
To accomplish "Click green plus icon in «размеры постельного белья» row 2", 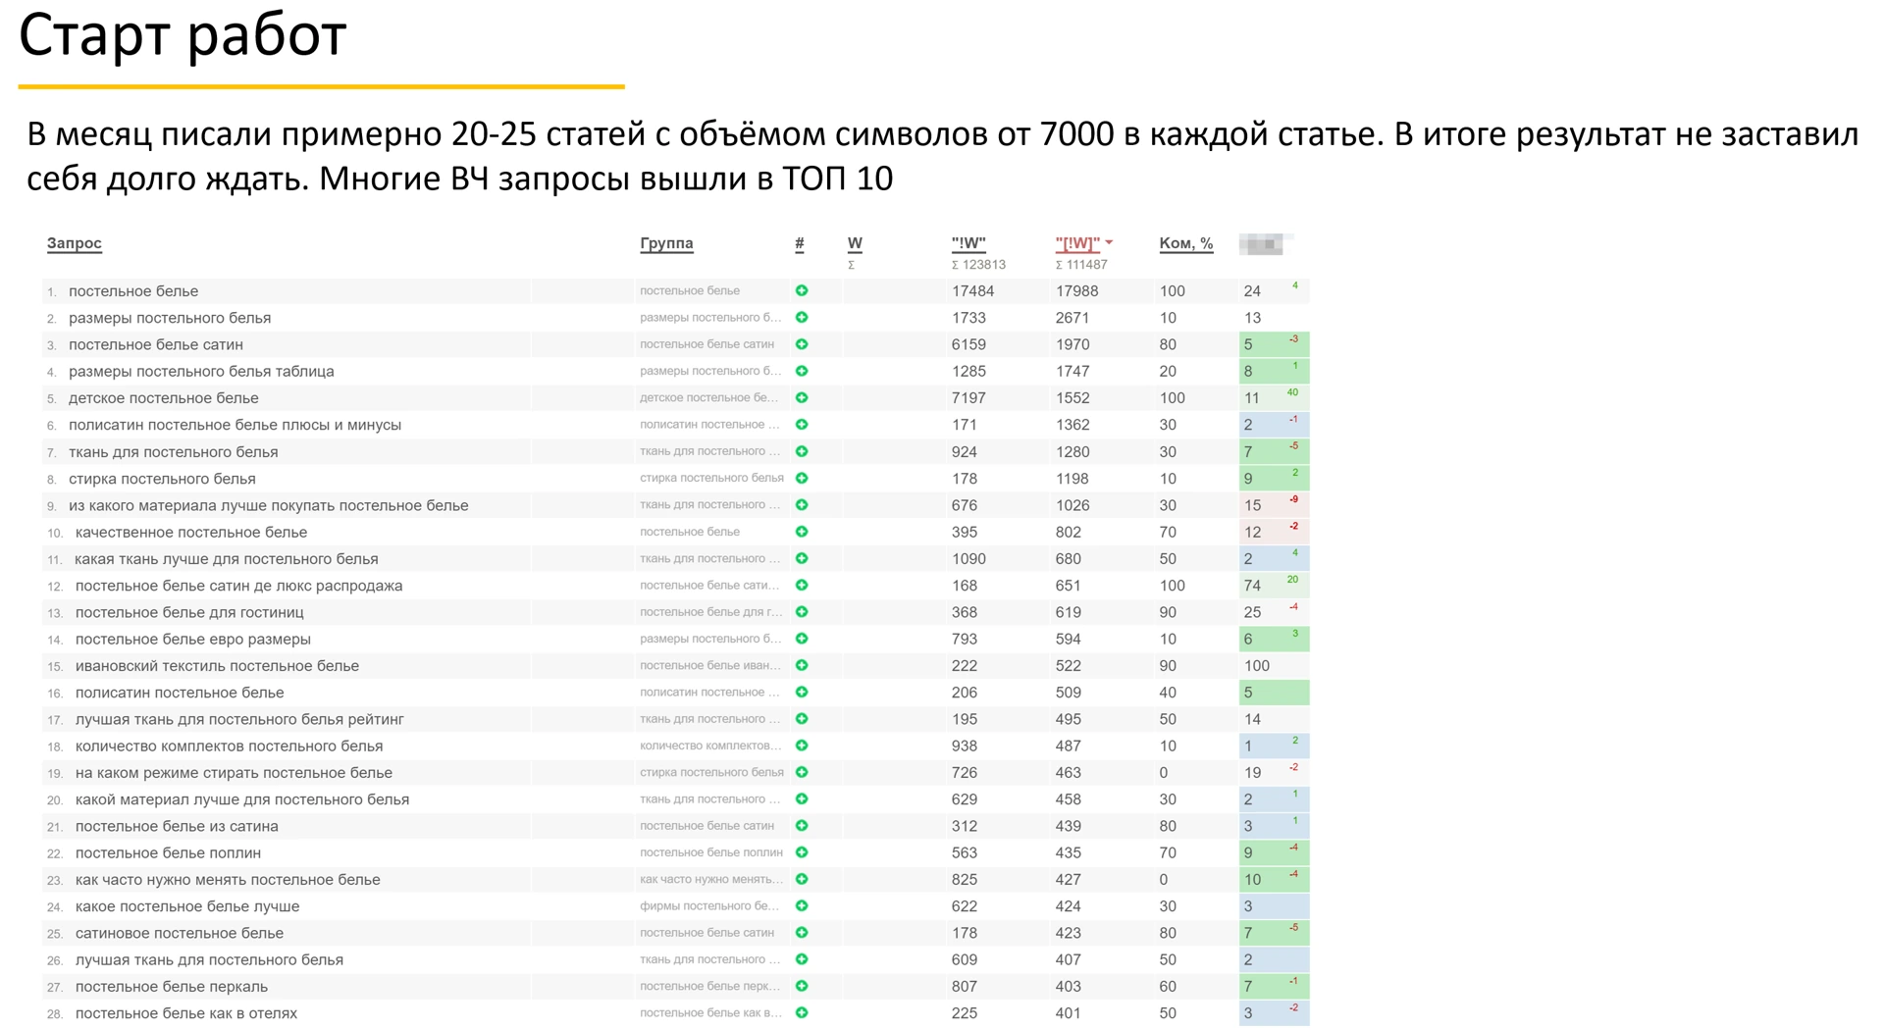I will click(802, 318).
